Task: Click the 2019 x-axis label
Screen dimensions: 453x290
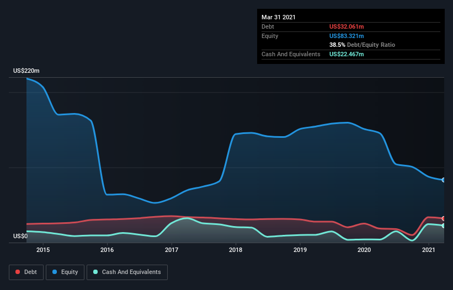Action: tap(300, 250)
